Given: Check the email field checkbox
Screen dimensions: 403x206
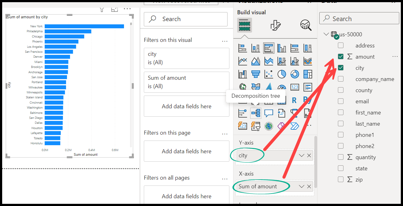Looking at the screenshot, I should click(341, 101).
